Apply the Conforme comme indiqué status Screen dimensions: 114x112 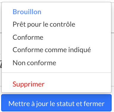56,50
